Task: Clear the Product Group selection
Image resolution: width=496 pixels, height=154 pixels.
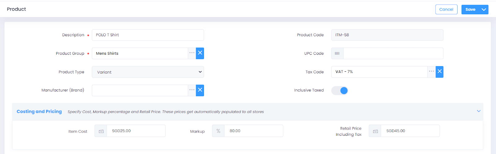Action: 200,53
